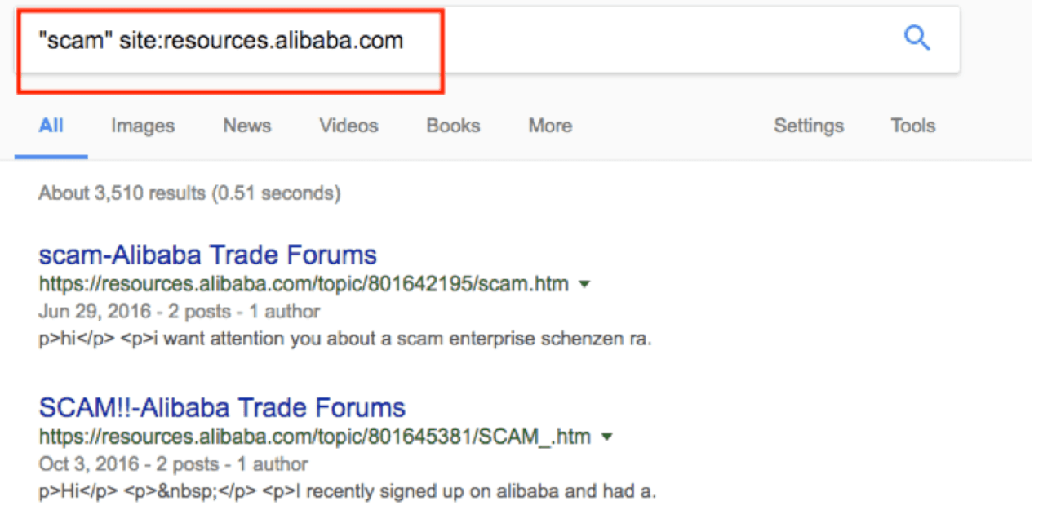This screenshot has height=532, width=1043.
Task: Expand the dropdown arrow beside the SCAM!! result URL
Action: [x=606, y=437]
